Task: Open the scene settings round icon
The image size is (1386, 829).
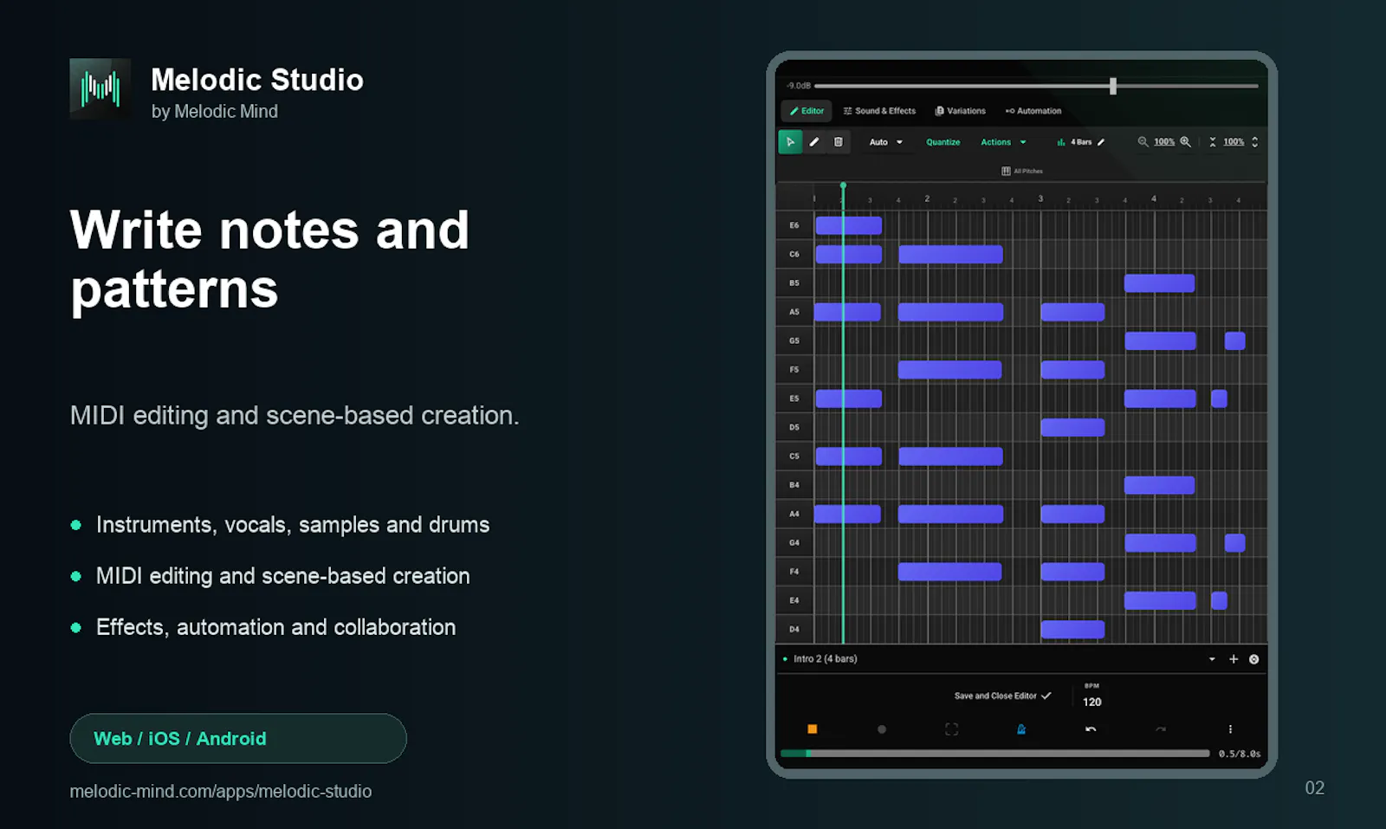Action: point(1253,659)
